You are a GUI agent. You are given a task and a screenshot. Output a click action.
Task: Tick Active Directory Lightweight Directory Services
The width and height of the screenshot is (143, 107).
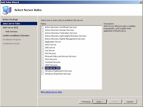[x=43, y=36]
